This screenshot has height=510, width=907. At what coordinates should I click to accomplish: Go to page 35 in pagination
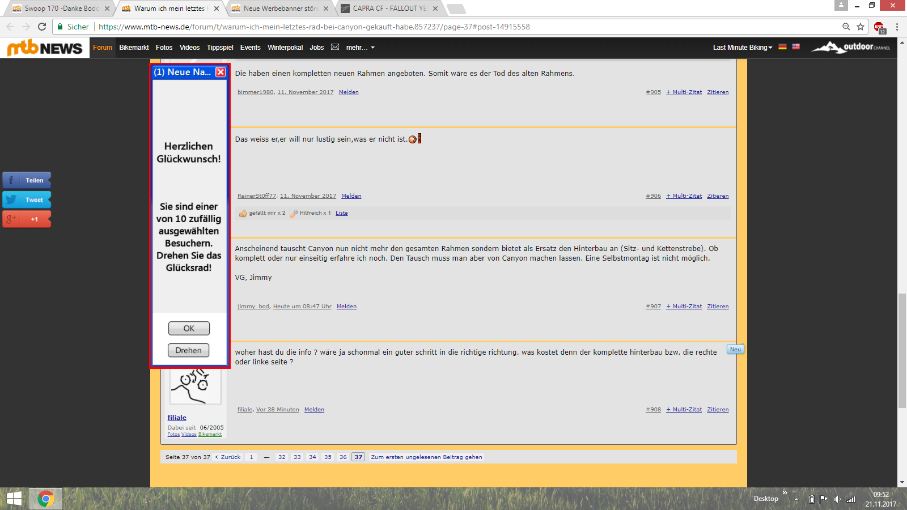[x=328, y=457]
